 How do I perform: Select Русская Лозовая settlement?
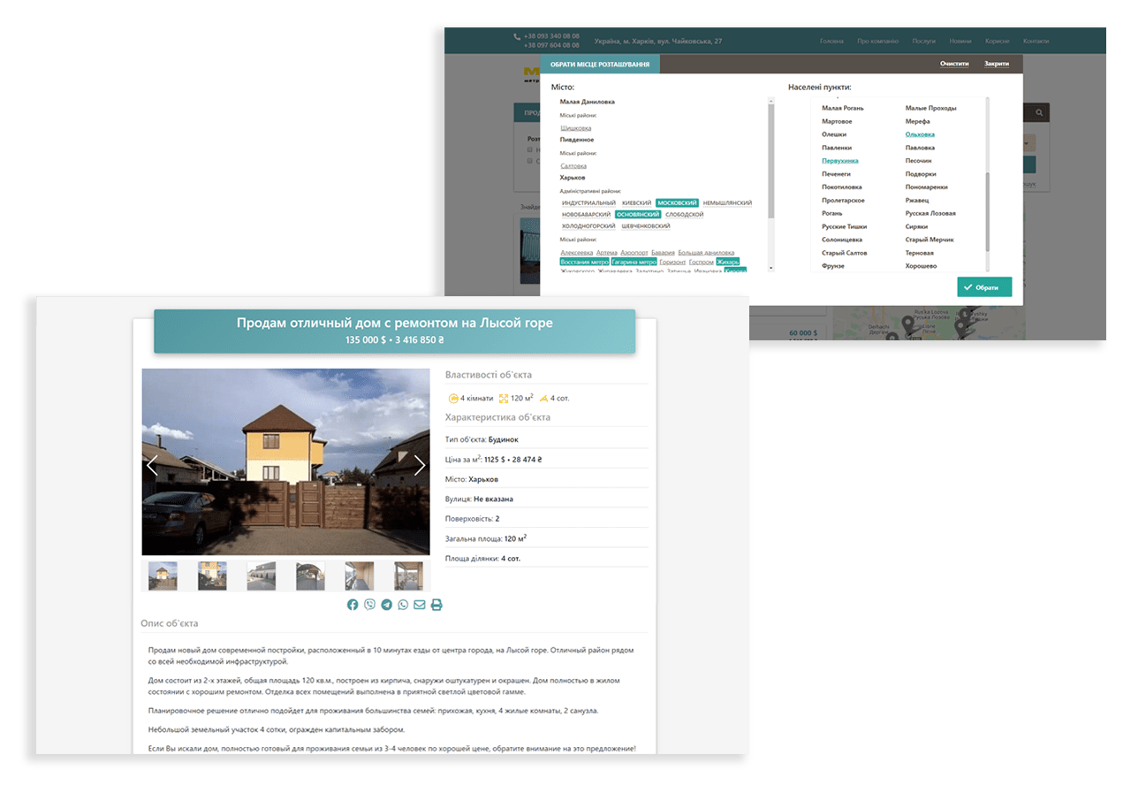tap(930, 213)
